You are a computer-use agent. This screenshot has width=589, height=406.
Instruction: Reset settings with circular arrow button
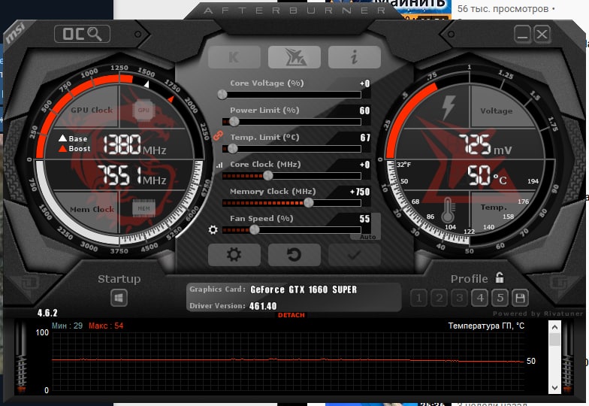coord(294,255)
